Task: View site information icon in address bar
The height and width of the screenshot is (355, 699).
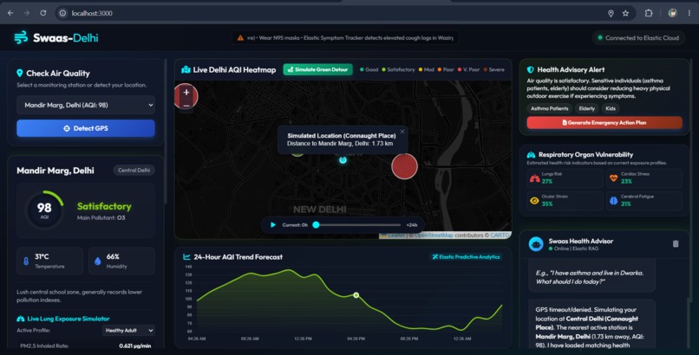Action: tap(62, 13)
